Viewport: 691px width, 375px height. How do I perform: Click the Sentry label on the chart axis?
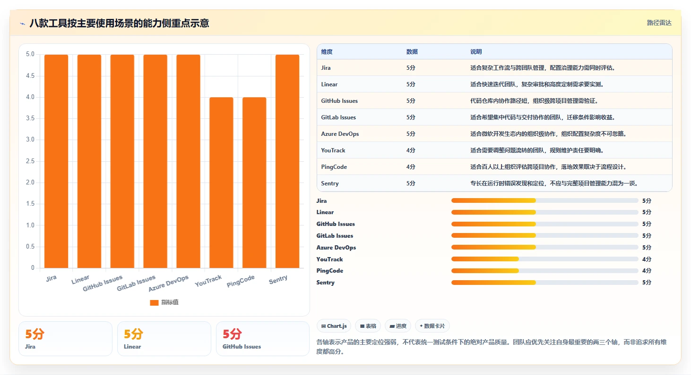(278, 279)
